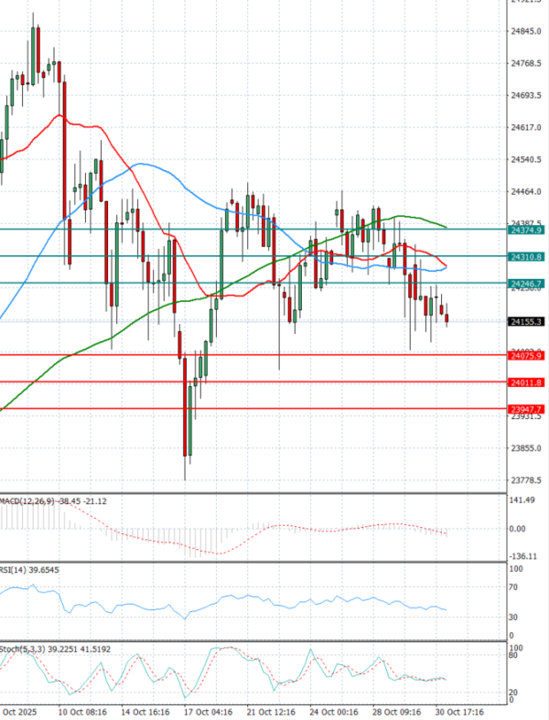The image size is (549, 720).
Task: Select the 28 Oct 09:16 time label
Action: coord(396,710)
